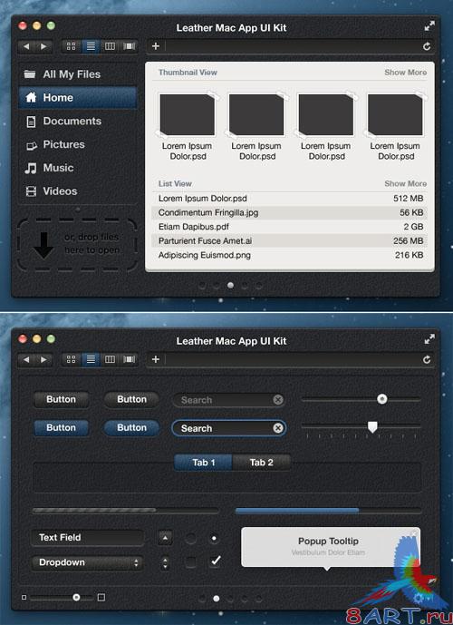
Task: Click the top window address bar
Action: pyautogui.click(x=293, y=46)
